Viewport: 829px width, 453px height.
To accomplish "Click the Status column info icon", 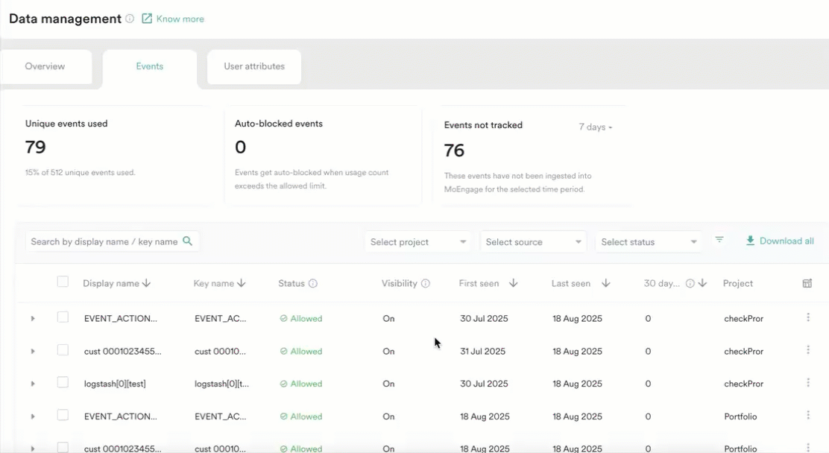I will point(313,283).
